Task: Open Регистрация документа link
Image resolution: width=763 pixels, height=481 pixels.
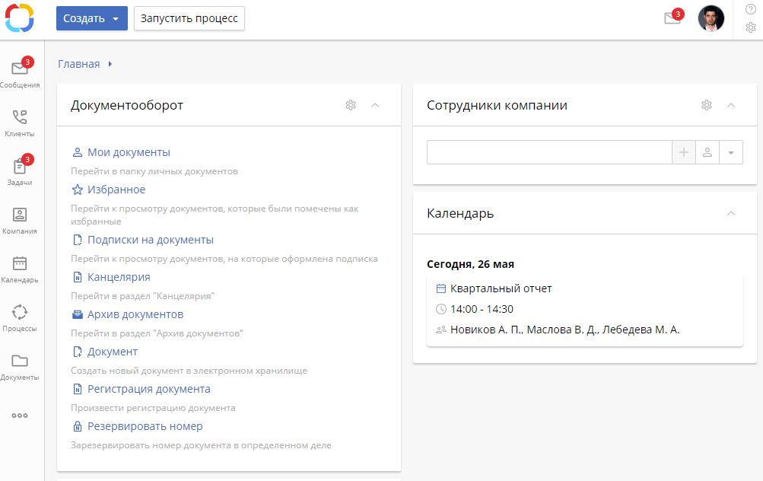Action: [x=149, y=389]
